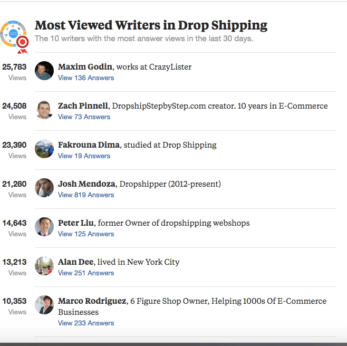
Task: Select Fakrouna Dima's profile avatar
Action: tap(44, 149)
